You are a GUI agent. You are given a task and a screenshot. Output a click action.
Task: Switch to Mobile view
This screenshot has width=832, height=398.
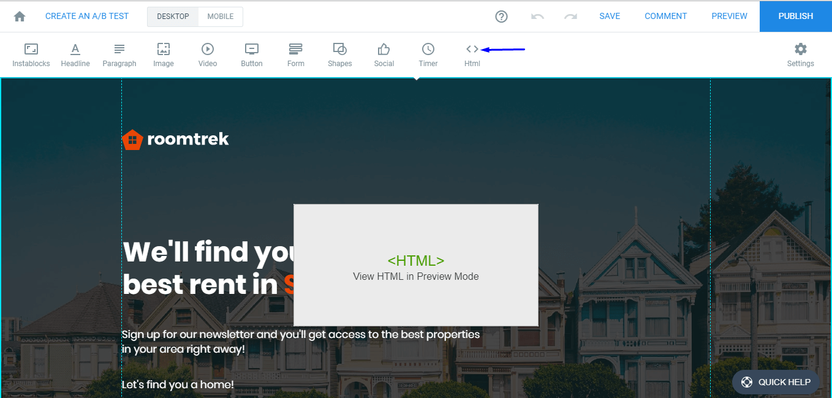(221, 17)
